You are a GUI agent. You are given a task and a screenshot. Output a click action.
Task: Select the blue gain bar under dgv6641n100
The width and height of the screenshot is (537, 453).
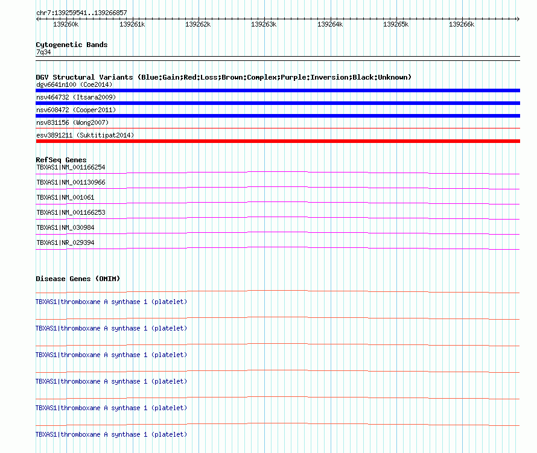[x=278, y=90]
